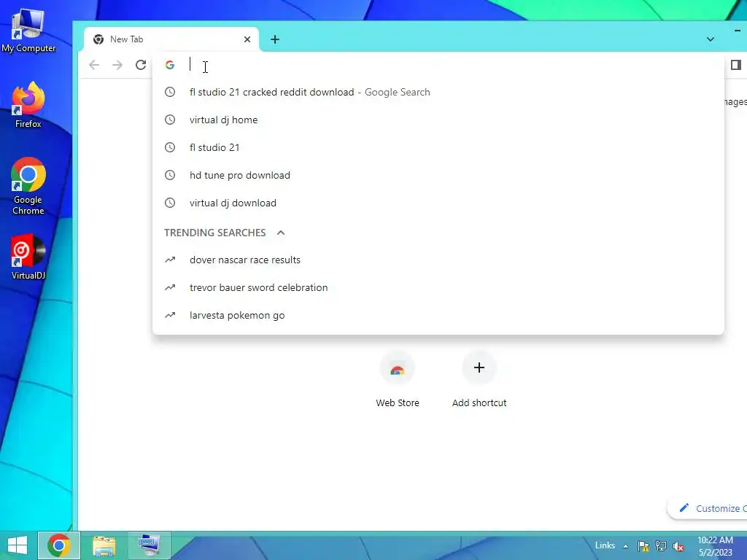The width and height of the screenshot is (747, 560).
Task: Click the trending arrow beside 'larvesta pokemon go'
Action: point(170,315)
